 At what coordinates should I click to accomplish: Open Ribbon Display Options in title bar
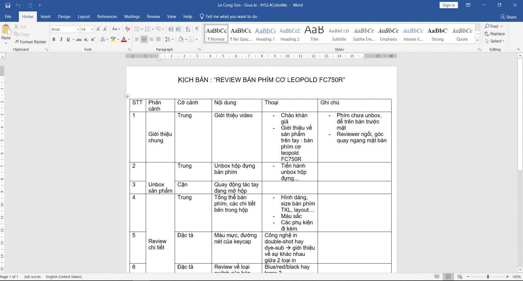[x=468, y=5]
